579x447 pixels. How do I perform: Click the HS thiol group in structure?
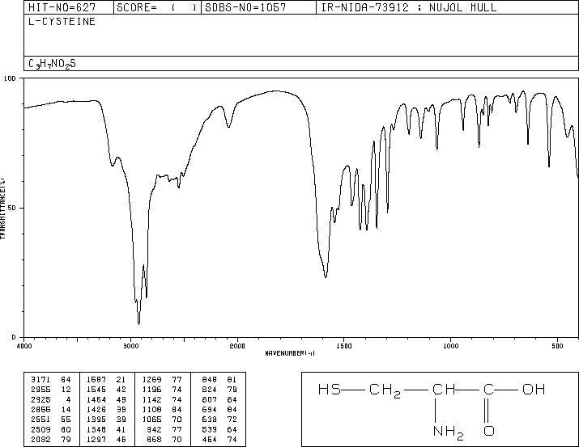tap(330, 390)
